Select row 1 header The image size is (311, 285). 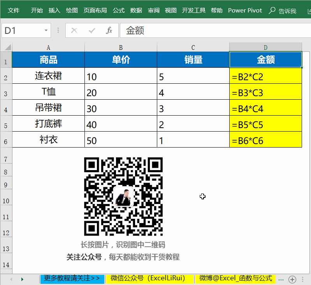click(x=6, y=60)
